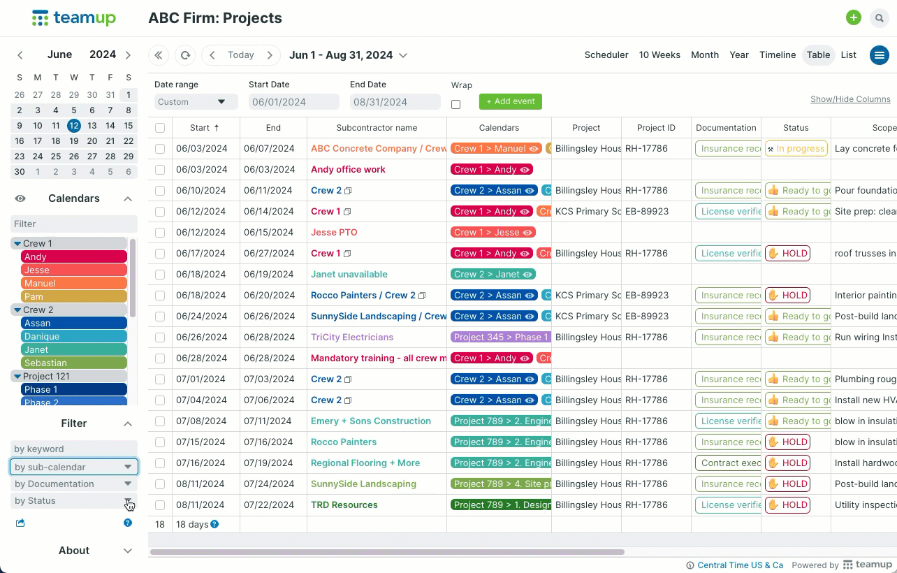Viewport: 897px width, 573px height.
Task: Click eye icon in Crew 1 > Manuel tag
Action: 534,149
